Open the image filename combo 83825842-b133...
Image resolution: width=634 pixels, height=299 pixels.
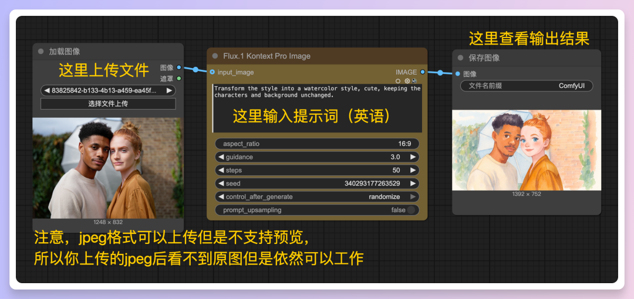108,90
